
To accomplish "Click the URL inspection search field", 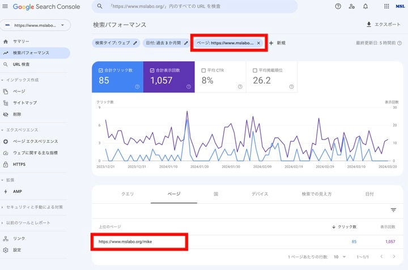I will pyautogui.click(x=194, y=6).
